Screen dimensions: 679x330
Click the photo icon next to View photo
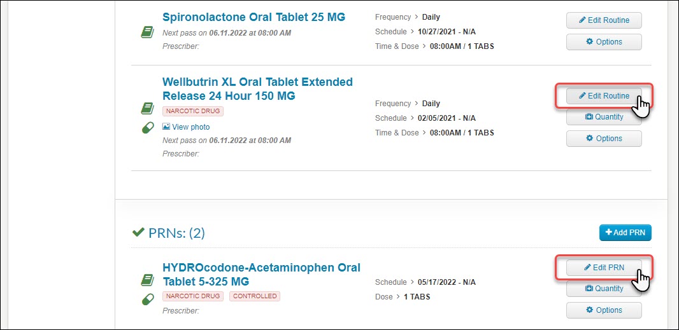(166, 127)
